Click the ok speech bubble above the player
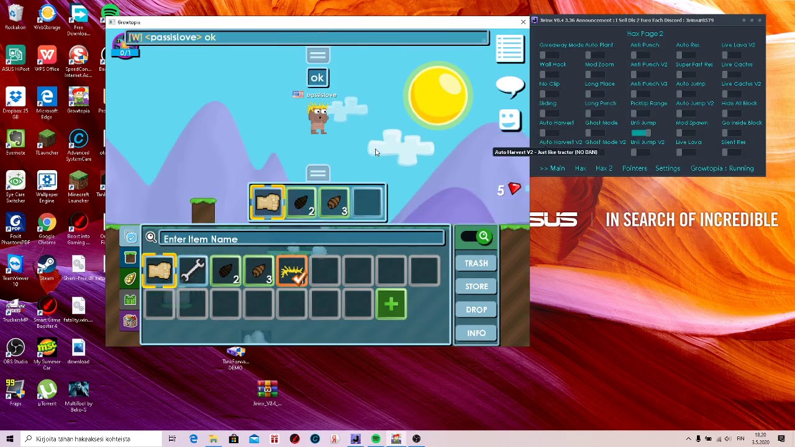The width and height of the screenshot is (795, 447). click(x=317, y=78)
